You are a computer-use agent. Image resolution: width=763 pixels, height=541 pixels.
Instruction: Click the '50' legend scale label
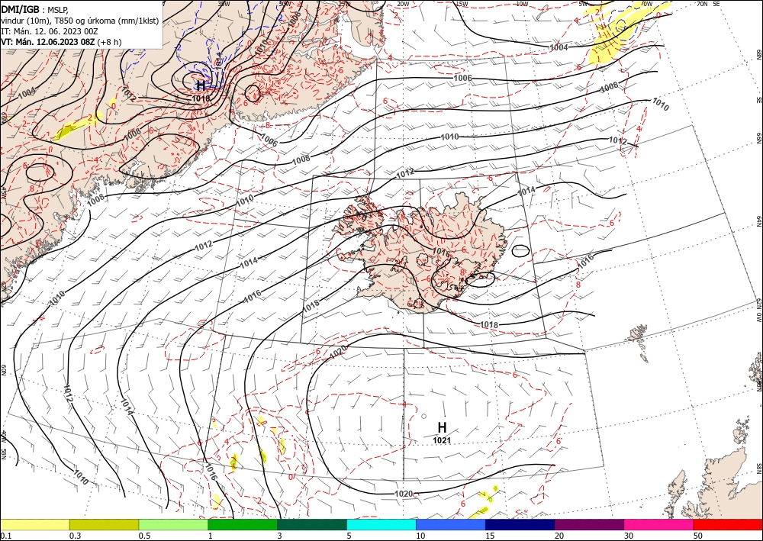698,536
